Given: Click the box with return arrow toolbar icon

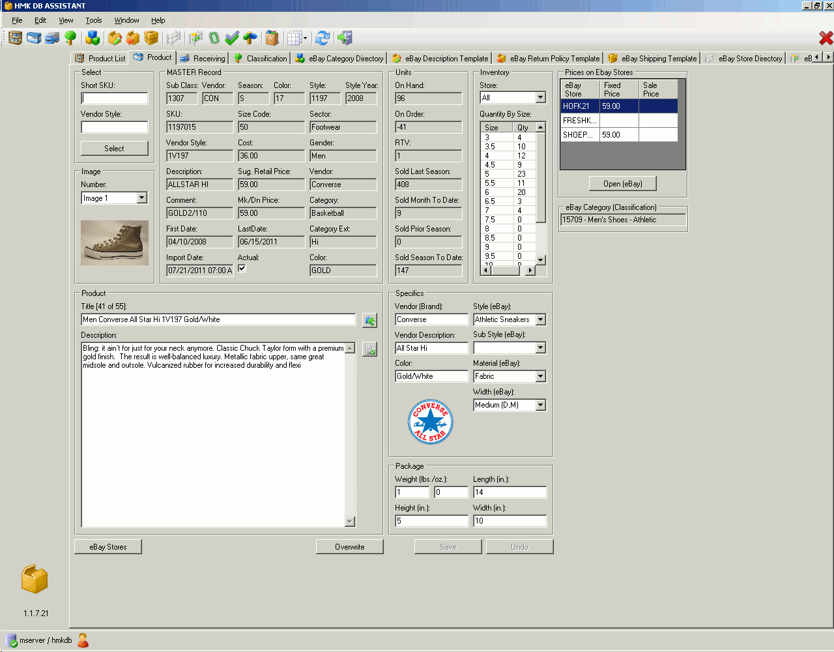Looking at the screenshot, I should click(133, 38).
